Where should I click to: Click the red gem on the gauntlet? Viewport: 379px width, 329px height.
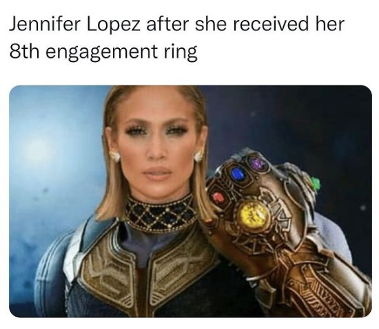[x=218, y=198]
